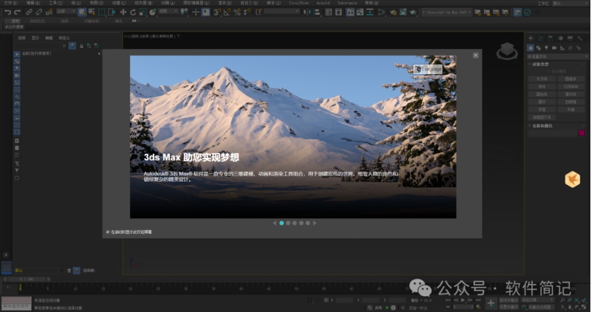
Task: Click the Undo arrow icon
Action: 7,12
